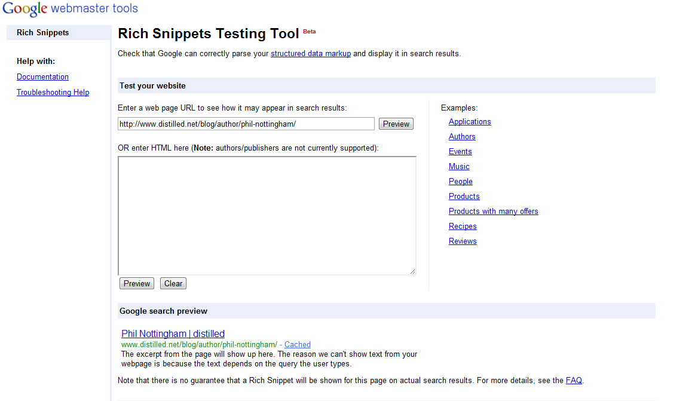The height and width of the screenshot is (401, 695).
Task: Open the Products example link
Action: tap(464, 196)
